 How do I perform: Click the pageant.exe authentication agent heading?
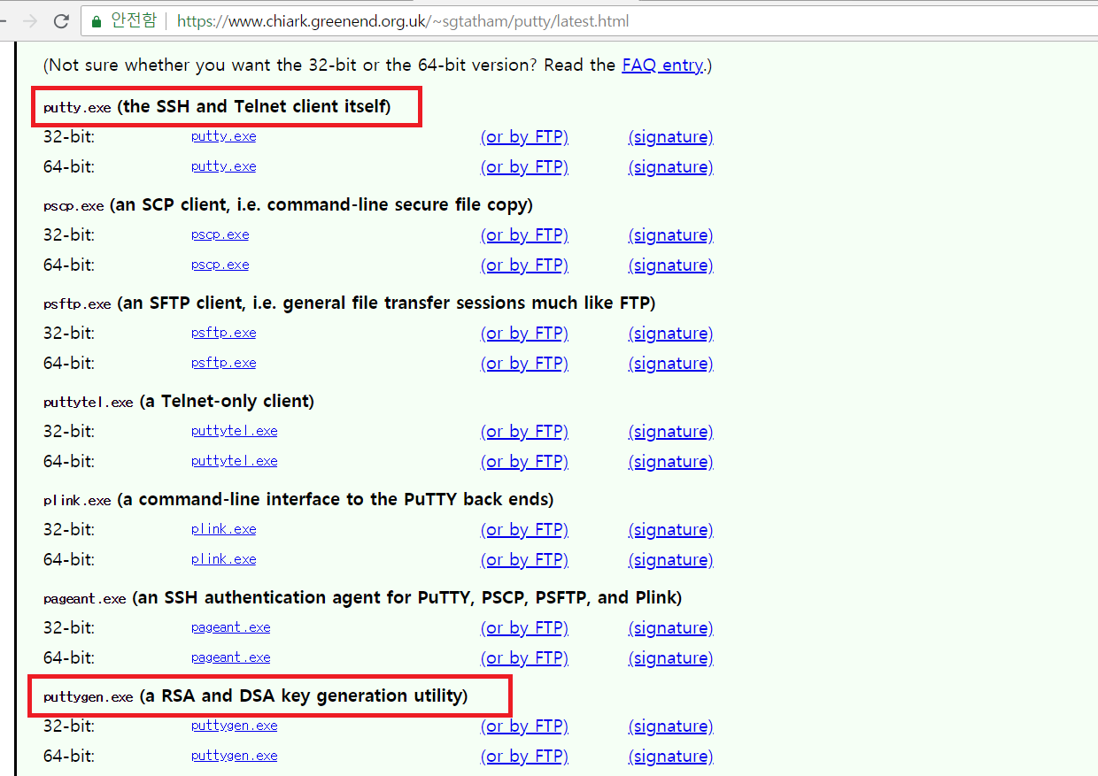tap(362, 598)
